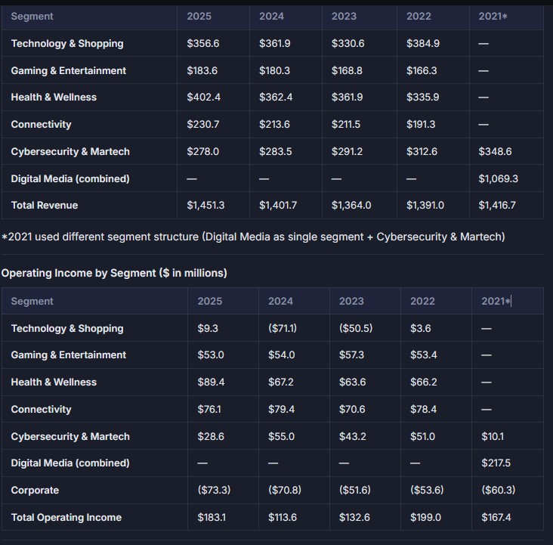Click Total Operating Income 2023 value $132.6
Screen dimensions: 553x545
coord(354,517)
